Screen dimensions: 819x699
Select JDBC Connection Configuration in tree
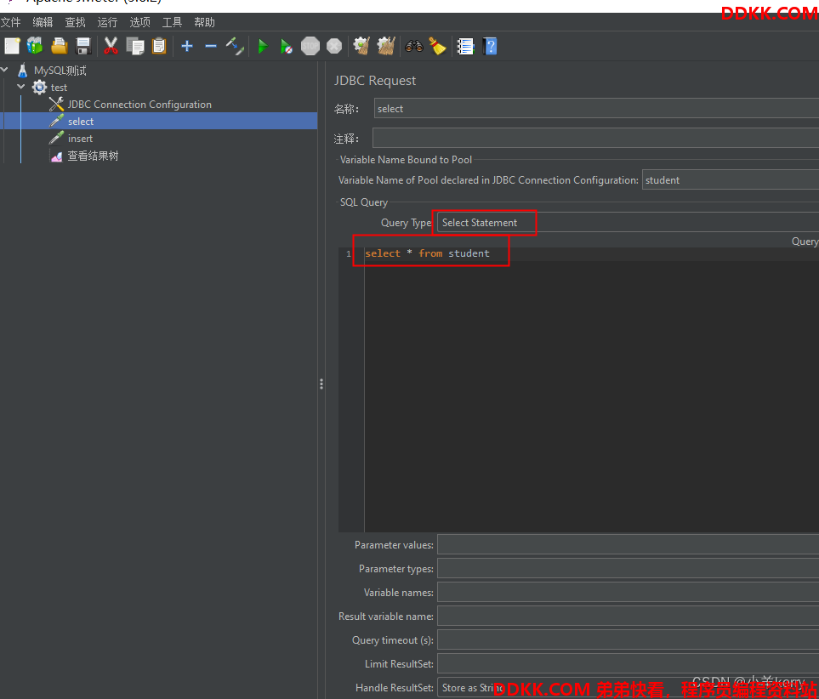(x=139, y=105)
